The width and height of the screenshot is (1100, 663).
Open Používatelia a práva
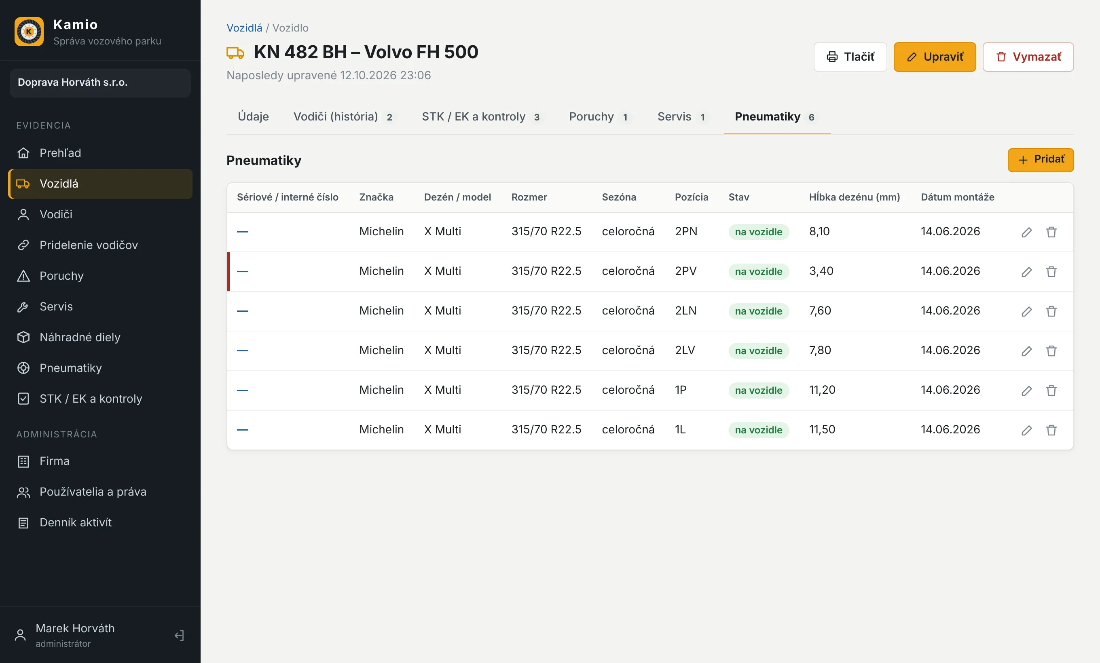pos(100,492)
